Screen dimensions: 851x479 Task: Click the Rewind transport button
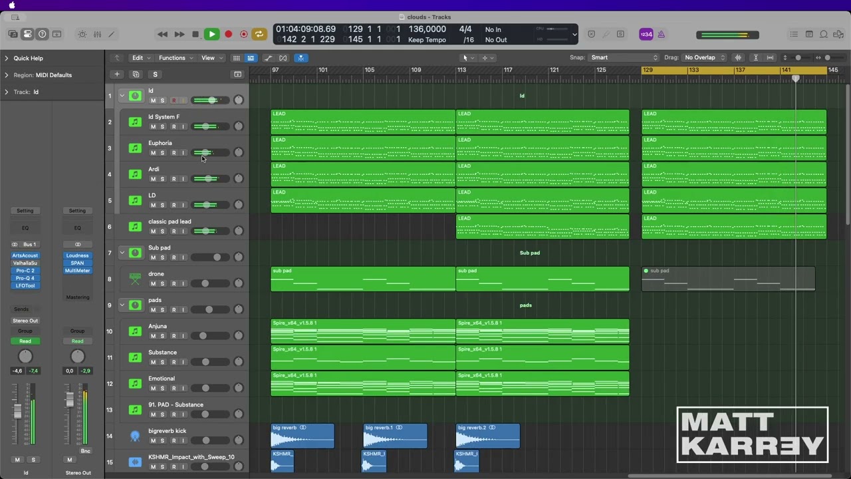pos(162,34)
